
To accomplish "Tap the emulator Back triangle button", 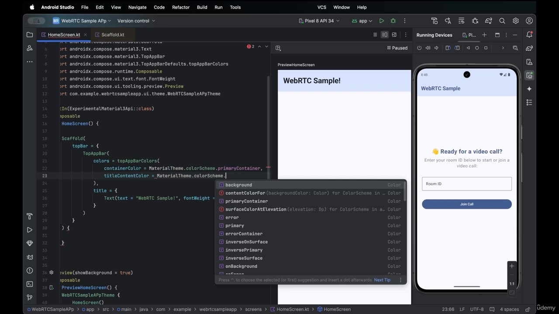I will [468, 48].
